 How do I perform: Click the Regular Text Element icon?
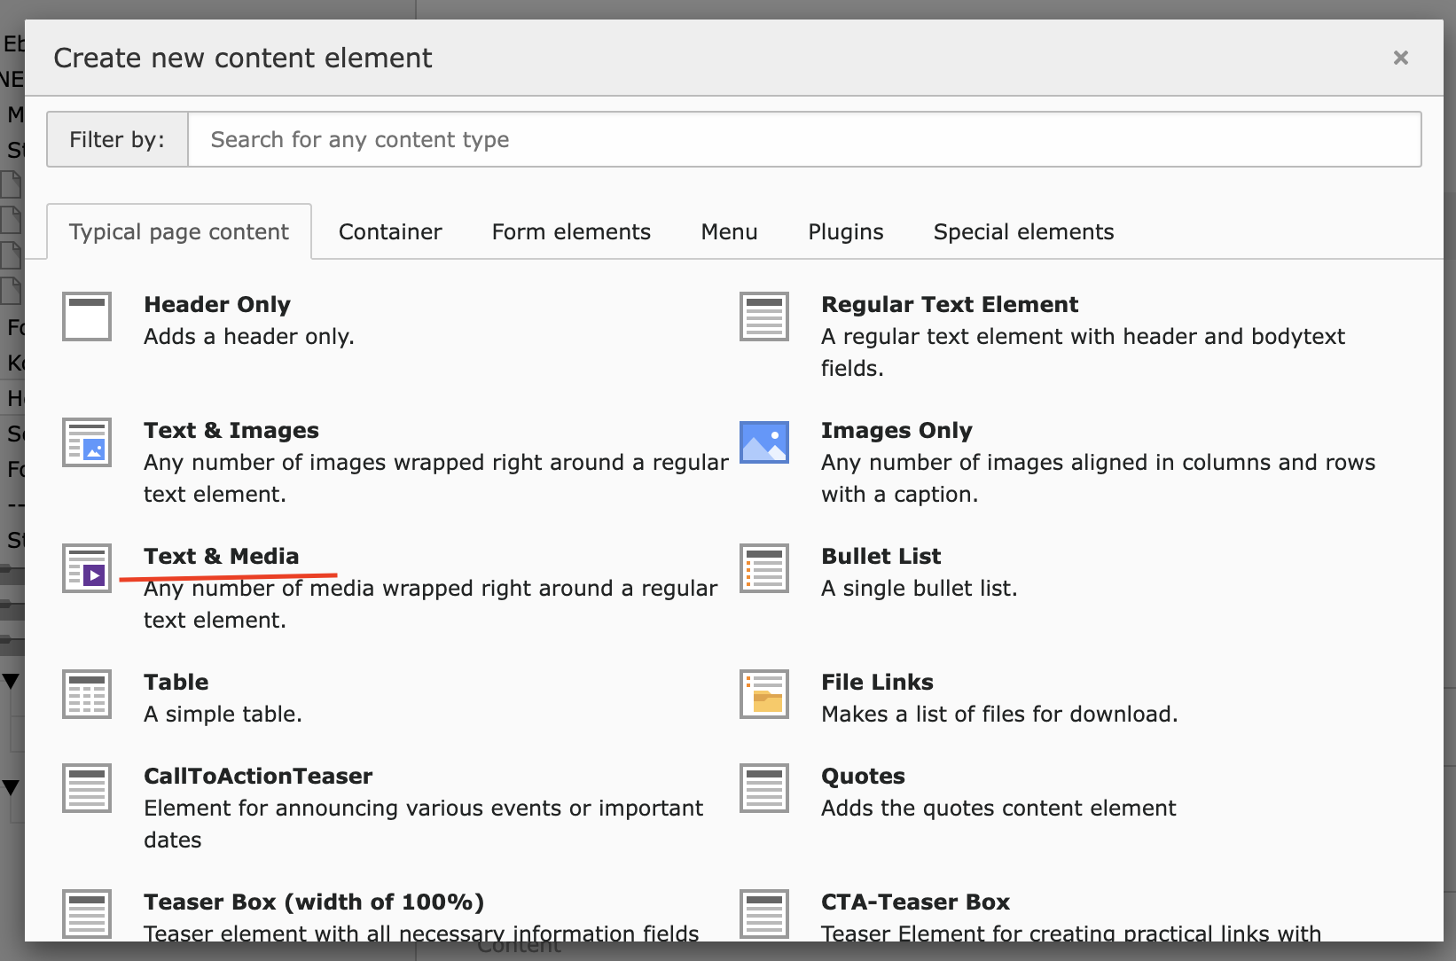(x=764, y=316)
